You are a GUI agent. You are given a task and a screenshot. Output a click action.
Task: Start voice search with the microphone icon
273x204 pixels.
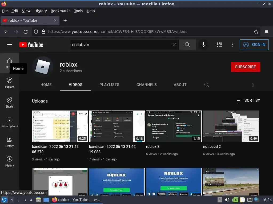tap(203, 45)
